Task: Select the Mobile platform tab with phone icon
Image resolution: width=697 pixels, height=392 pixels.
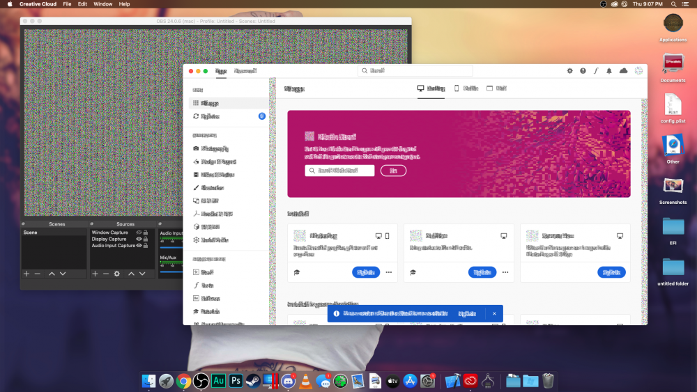Action: (x=466, y=88)
